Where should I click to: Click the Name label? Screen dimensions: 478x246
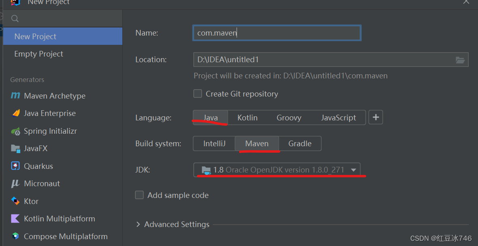coord(147,33)
